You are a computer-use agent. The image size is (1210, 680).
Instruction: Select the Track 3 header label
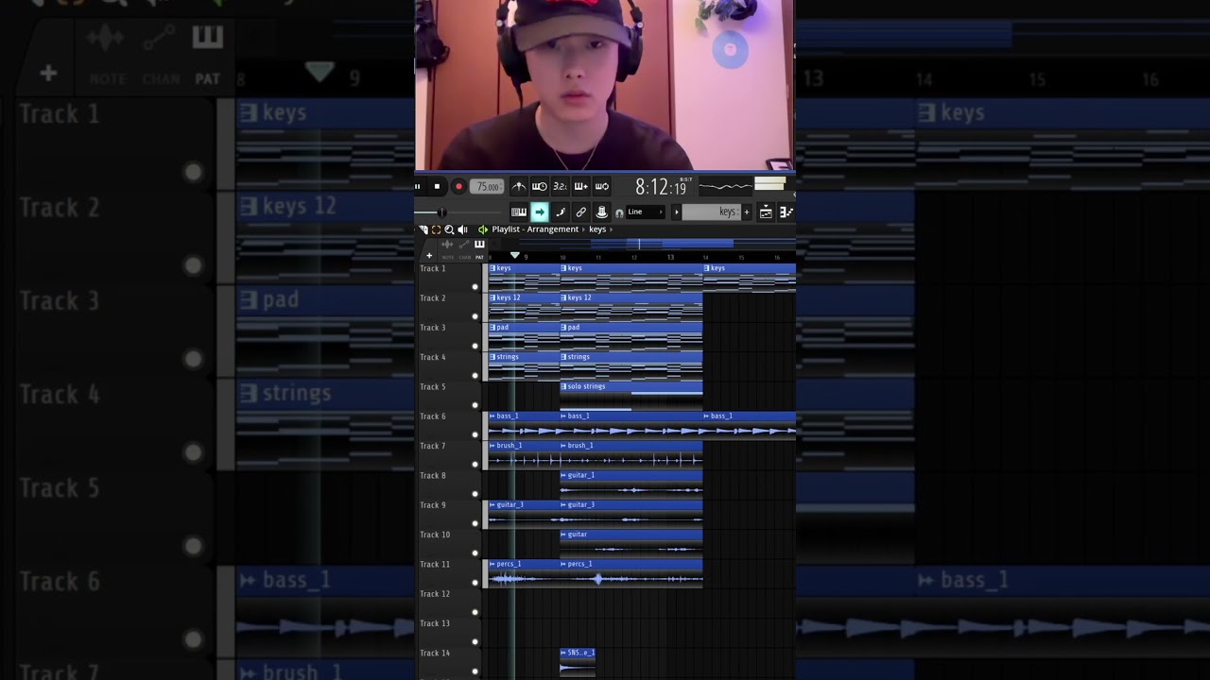(x=433, y=328)
